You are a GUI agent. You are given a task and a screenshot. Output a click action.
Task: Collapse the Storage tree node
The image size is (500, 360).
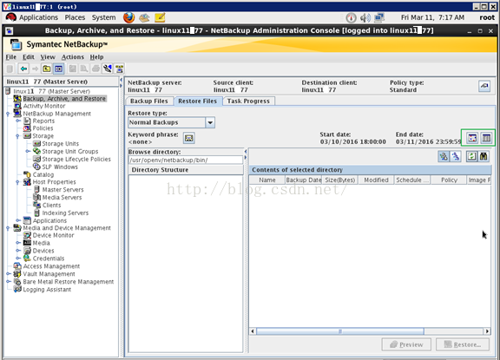coord(18,136)
